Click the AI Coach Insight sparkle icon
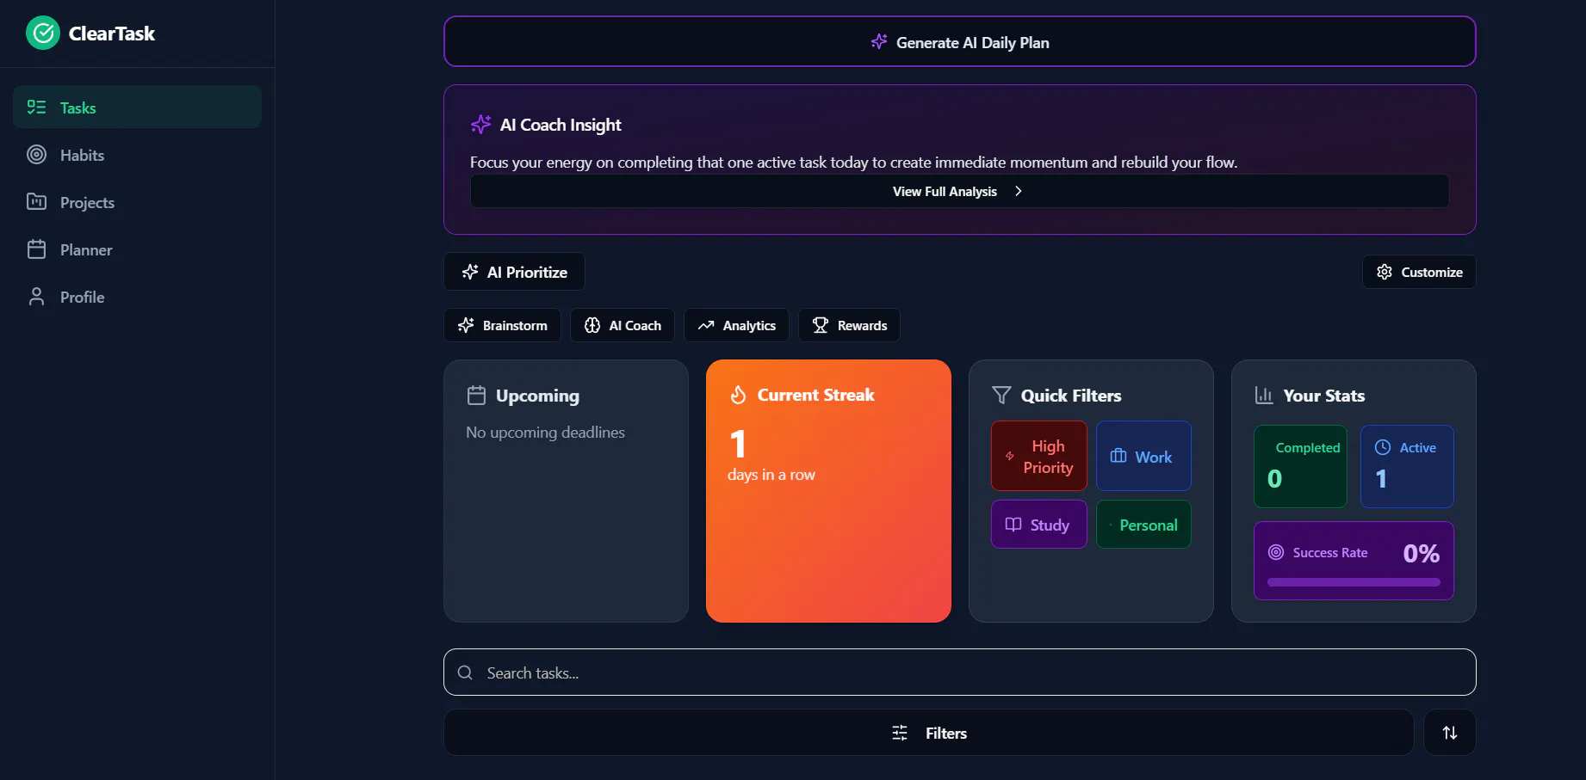Screen dimensions: 1586x780 (x=480, y=125)
